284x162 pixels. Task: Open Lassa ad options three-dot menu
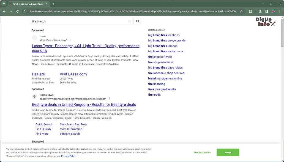[70, 40]
